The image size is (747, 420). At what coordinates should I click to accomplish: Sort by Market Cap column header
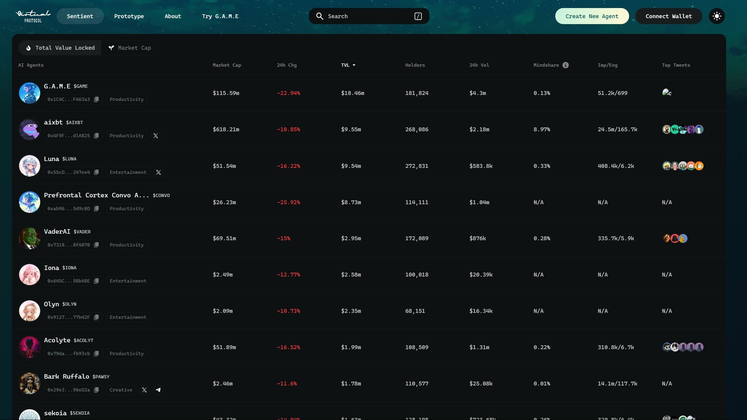pos(227,65)
